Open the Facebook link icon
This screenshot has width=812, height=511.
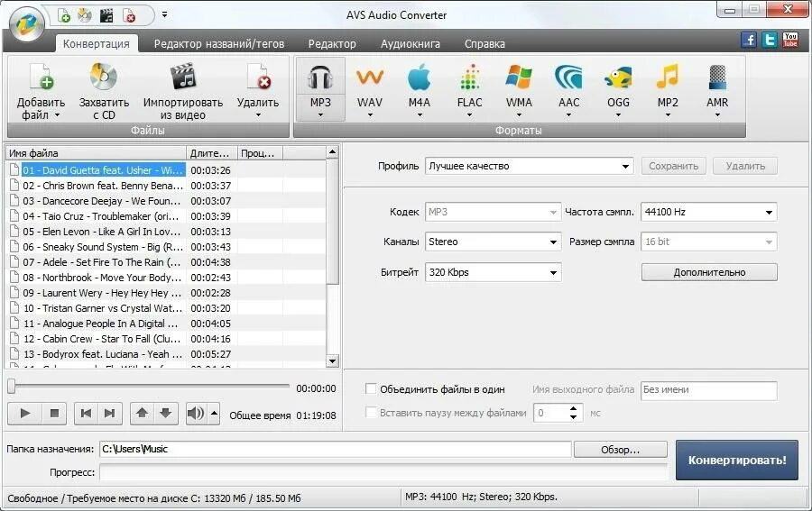(749, 40)
